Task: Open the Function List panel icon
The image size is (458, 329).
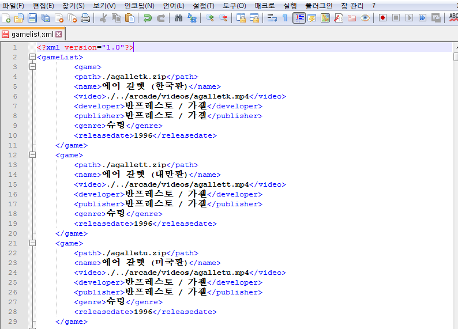Action: point(338,18)
